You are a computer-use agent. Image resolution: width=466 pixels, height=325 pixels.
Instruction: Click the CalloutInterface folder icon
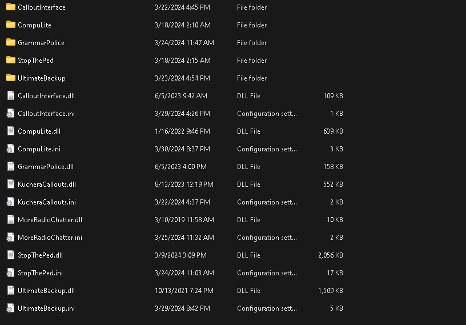(x=11, y=7)
